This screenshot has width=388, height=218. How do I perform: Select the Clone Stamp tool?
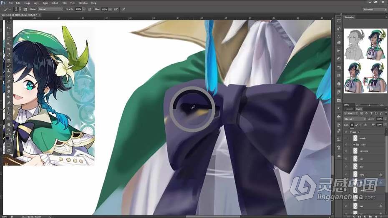(x=9, y=71)
